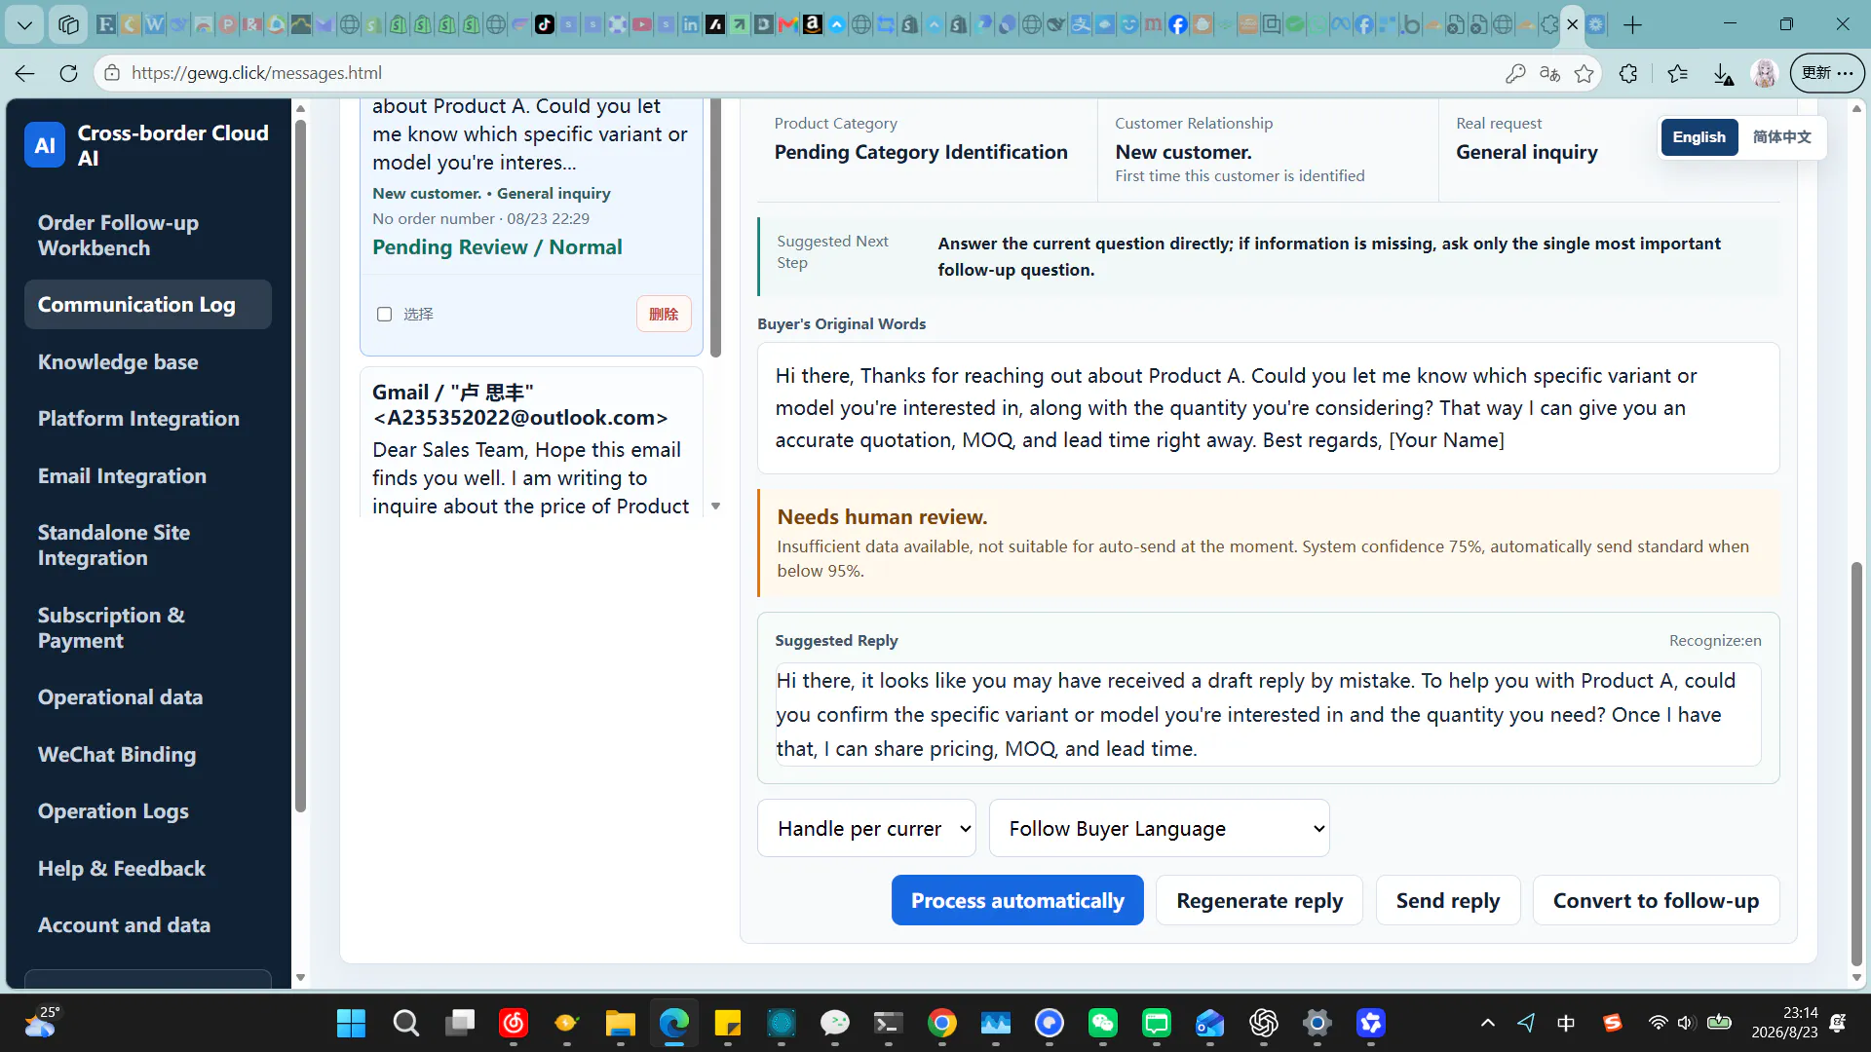1871x1052 pixels.
Task: Click the message list scroll down arrow
Action: click(x=715, y=507)
